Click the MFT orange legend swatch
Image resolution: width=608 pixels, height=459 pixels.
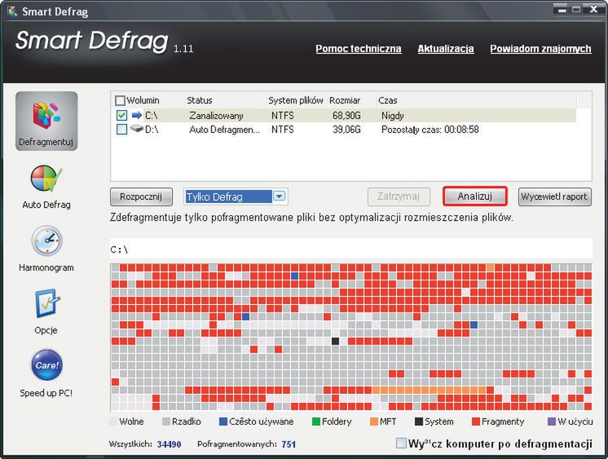tap(374, 421)
